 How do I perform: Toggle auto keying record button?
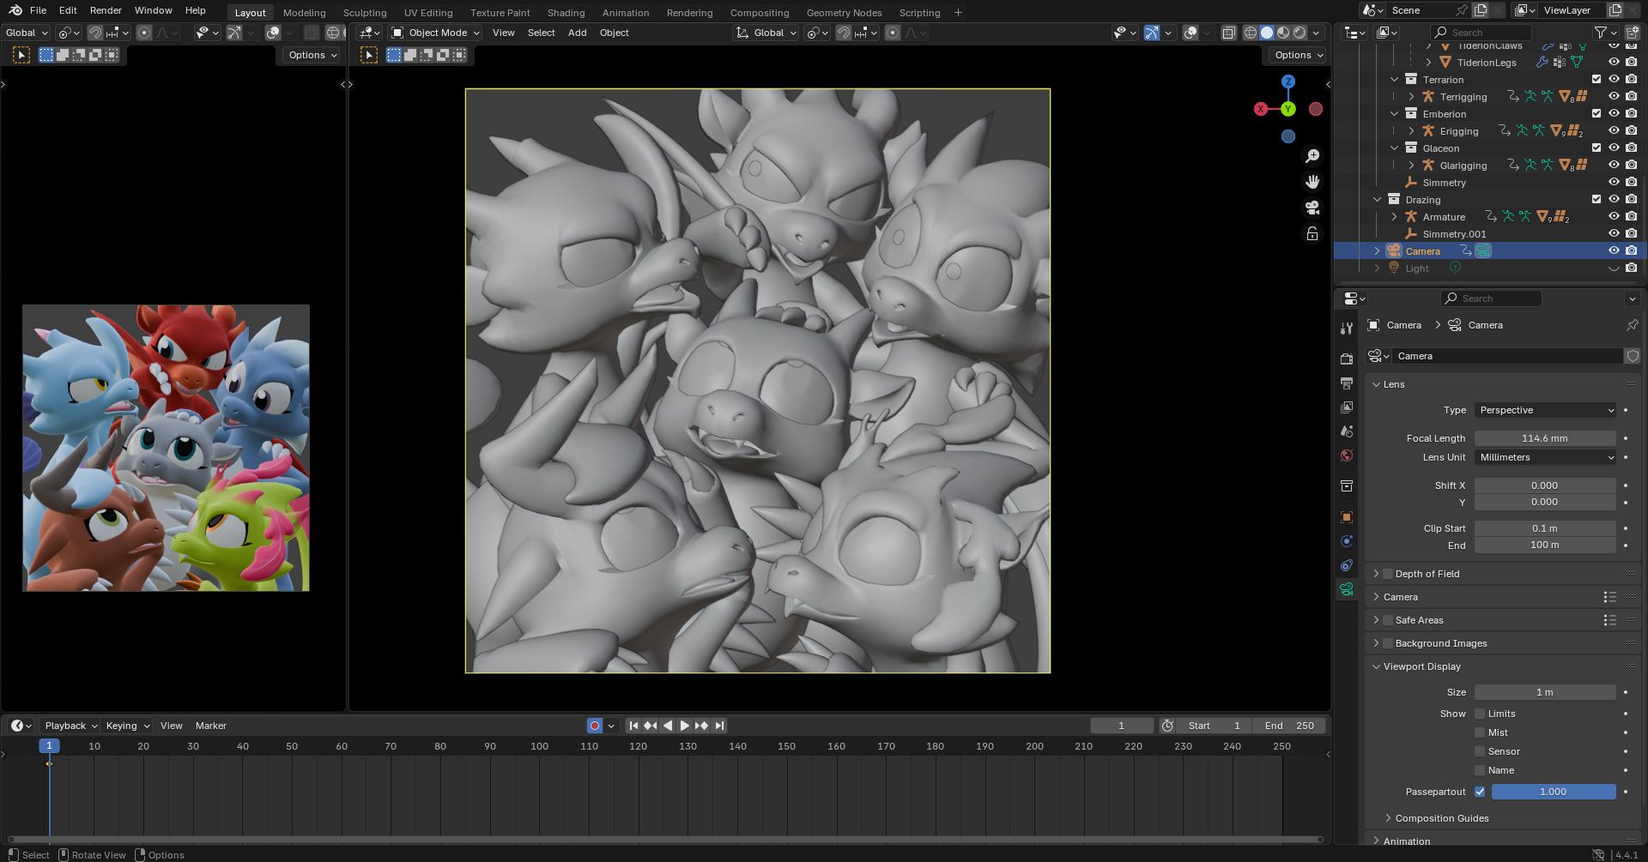click(594, 726)
